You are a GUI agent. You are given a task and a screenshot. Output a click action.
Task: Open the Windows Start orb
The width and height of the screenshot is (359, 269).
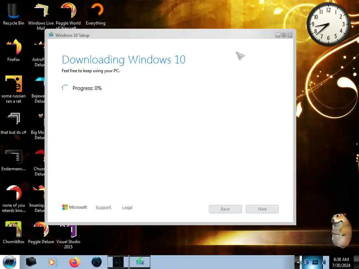(9, 262)
